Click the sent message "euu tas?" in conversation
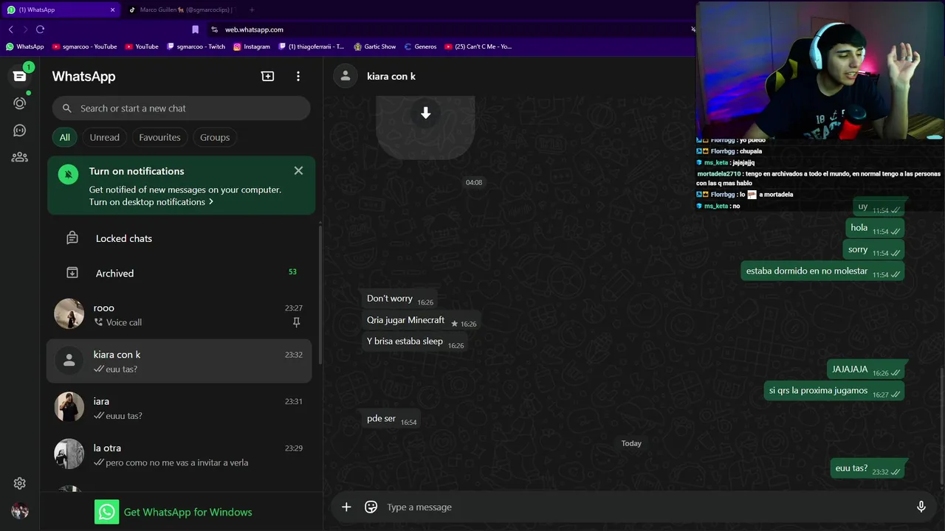 point(867,468)
